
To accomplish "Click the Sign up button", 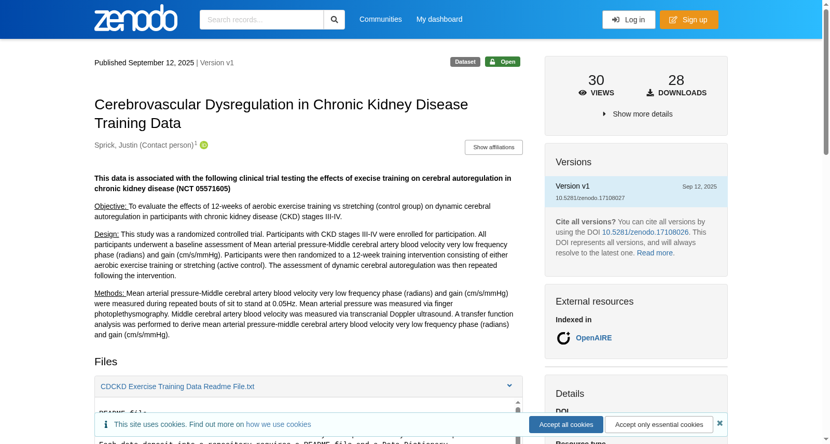I will (689, 20).
